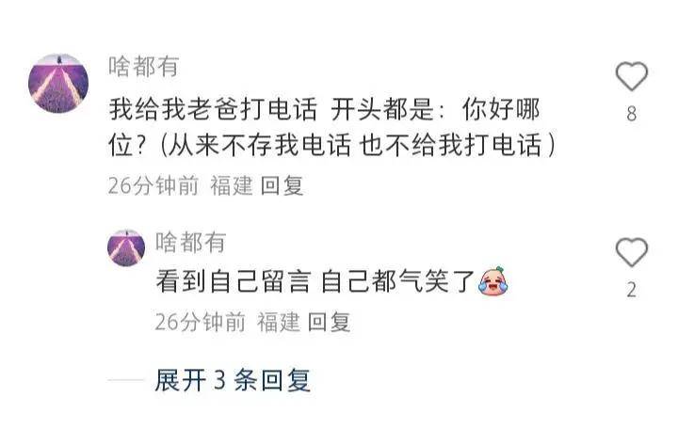The image size is (678, 429).
Task: Like the reply about 自己都气笑了 via its heart
Action: coord(631,252)
